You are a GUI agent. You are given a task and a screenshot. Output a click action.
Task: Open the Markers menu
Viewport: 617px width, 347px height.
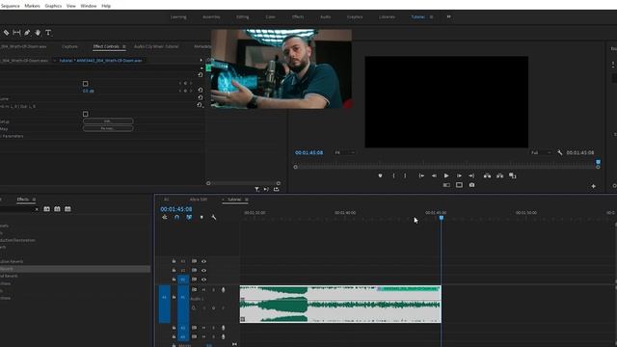point(32,6)
